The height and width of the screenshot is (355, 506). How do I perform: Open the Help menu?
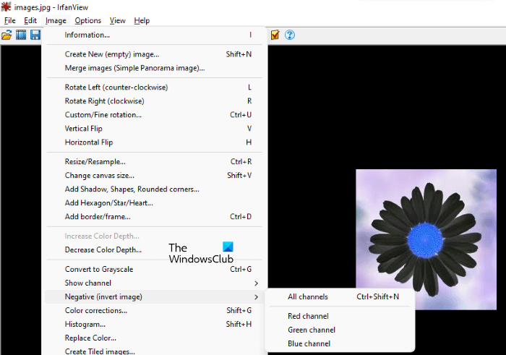point(142,21)
